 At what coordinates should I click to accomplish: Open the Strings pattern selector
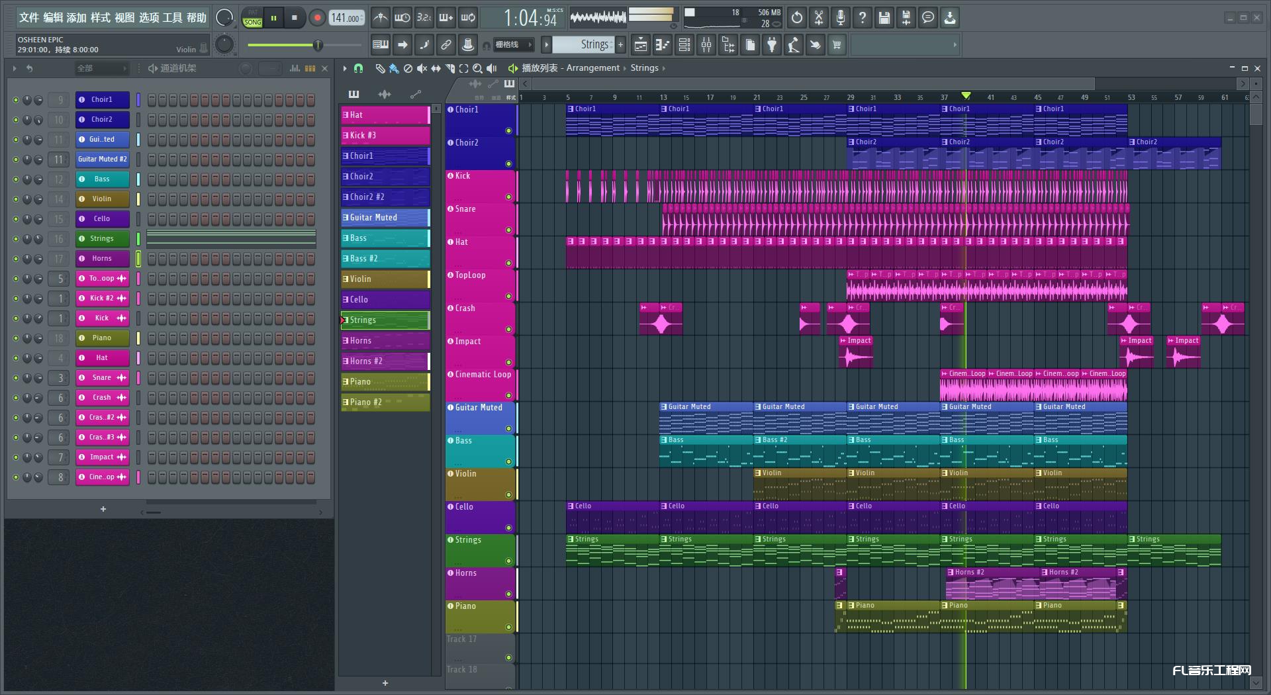pyautogui.click(x=584, y=45)
